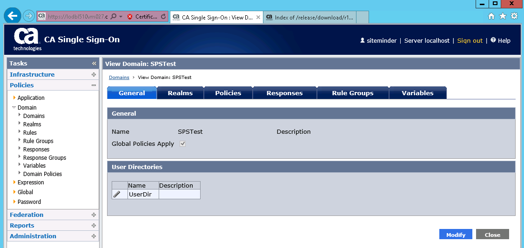The image size is (524, 248).
Task: Click the UserDir name cell
Action: pyautogui.click(x=143, y=194)
